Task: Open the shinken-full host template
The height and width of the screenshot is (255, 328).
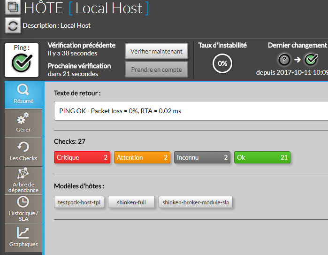Action: (x=131, y=202)
